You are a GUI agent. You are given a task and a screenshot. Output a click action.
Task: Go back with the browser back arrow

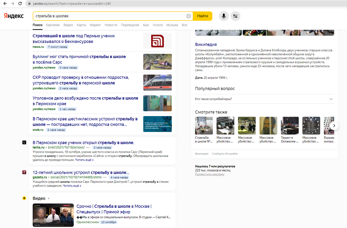coord(5,4)
